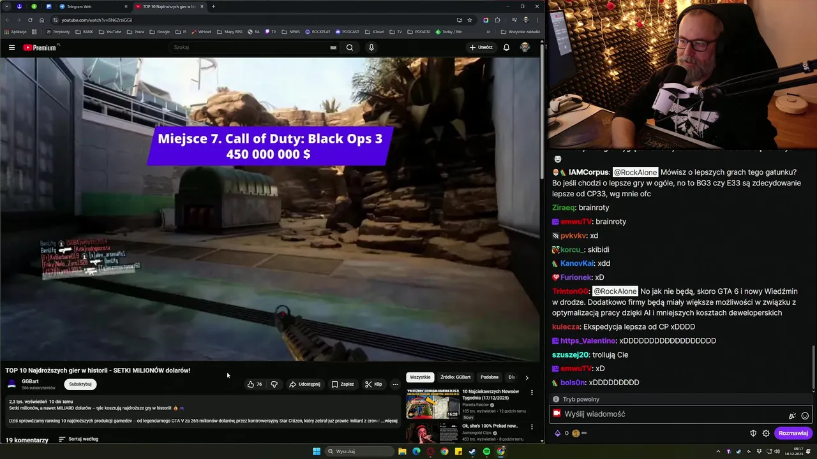Open the on-screen keyboard in YouTube search

point(333,47)
